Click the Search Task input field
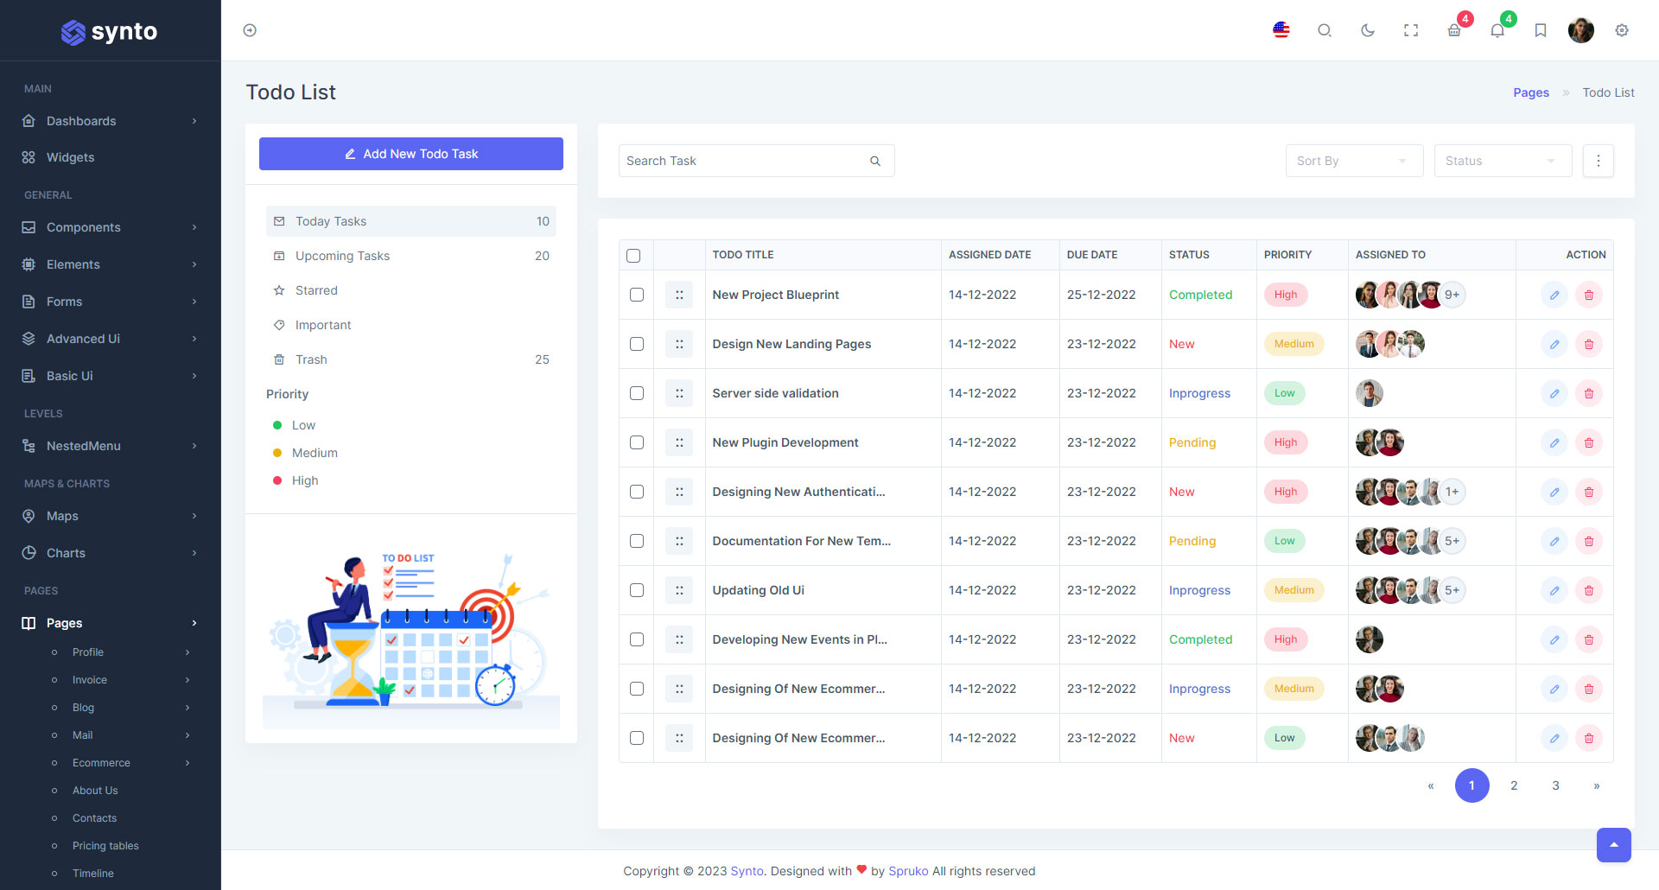This screenshot has width=1659, height=890. pyautogui.click(x=743, y=161)
